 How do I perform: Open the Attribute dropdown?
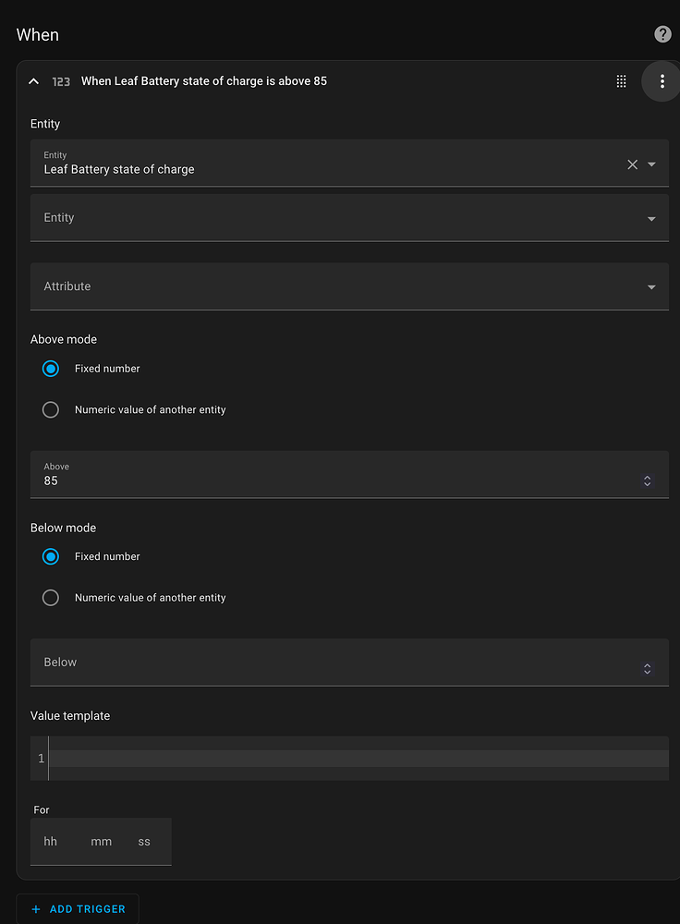650,286
